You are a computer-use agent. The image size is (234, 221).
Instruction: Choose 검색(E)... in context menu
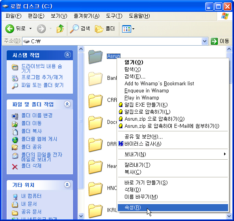(x=173, y=77)
